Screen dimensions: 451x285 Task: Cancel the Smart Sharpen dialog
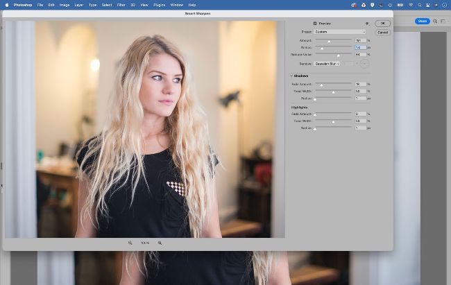click(382, 32)
